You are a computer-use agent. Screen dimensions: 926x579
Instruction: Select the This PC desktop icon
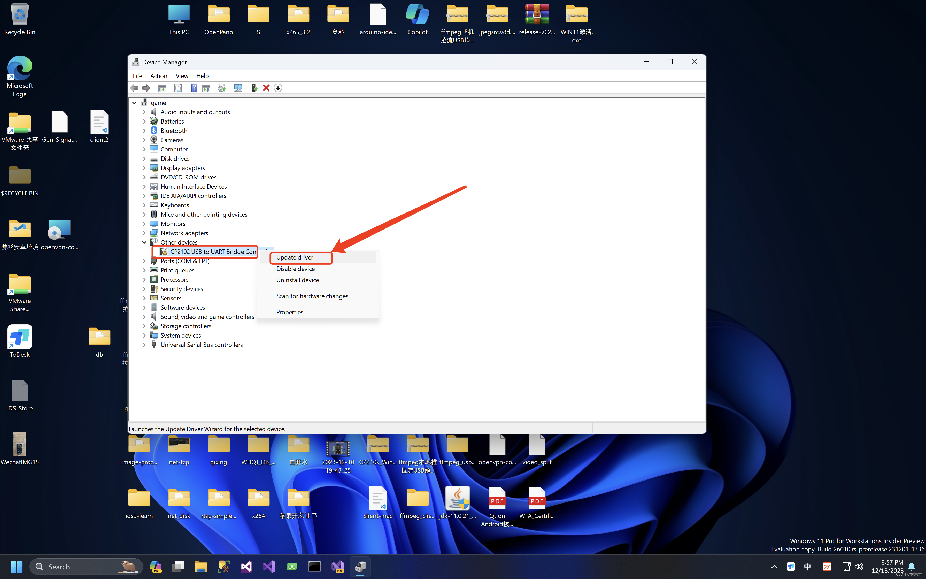179,19
